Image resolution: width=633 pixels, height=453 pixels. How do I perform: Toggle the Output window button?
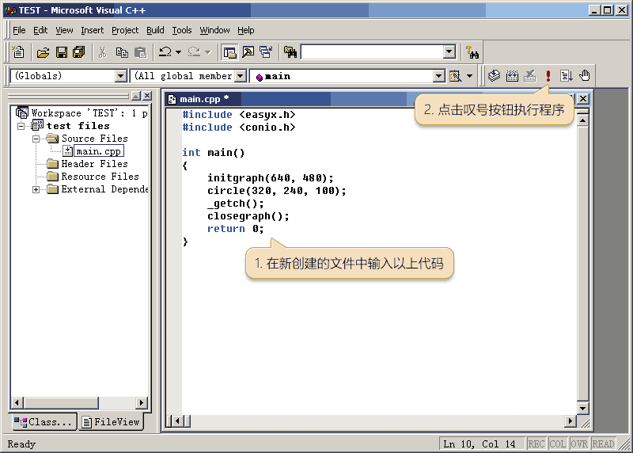point(248,52)
